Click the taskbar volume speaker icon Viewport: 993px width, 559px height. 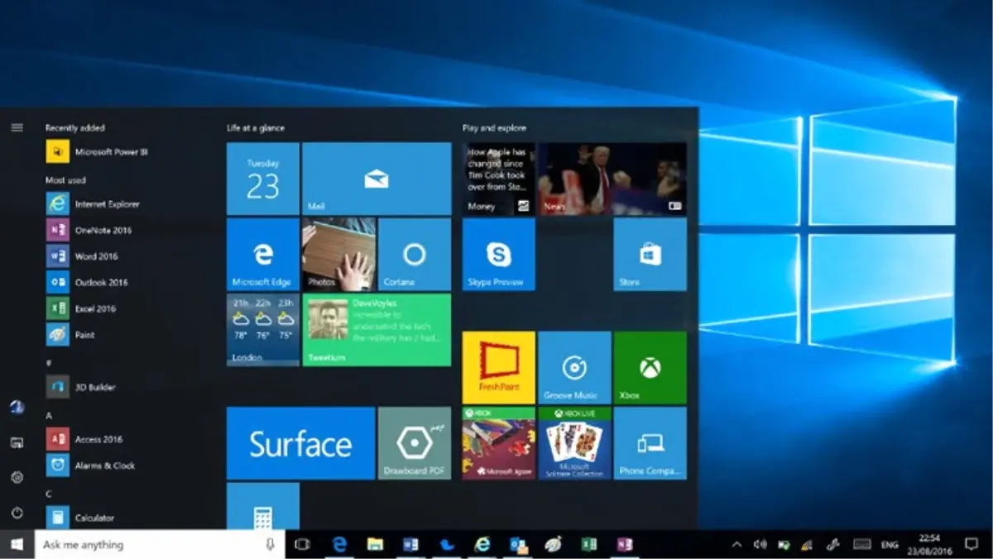pyautogui.click(x=760, y=544)
